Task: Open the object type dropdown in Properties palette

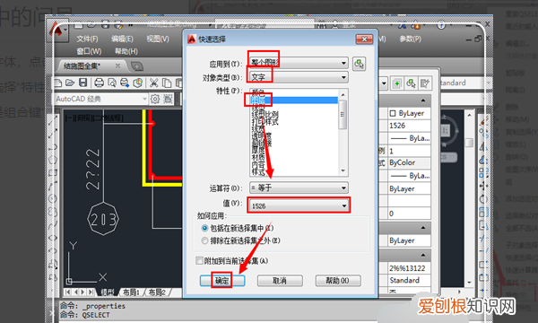Action: 384,83
